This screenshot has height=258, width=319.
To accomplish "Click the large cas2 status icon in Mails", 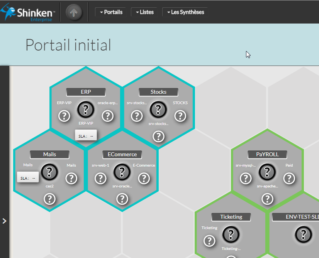I will [49, 172].
